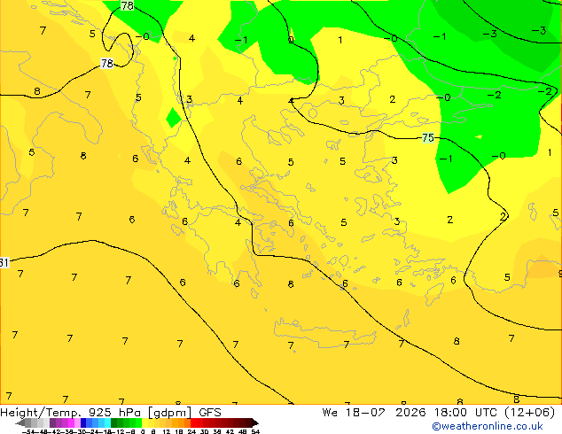Click the 78 contour label at the top edge
The width and height of the screenshot is (562, 434).
(127, 5)
